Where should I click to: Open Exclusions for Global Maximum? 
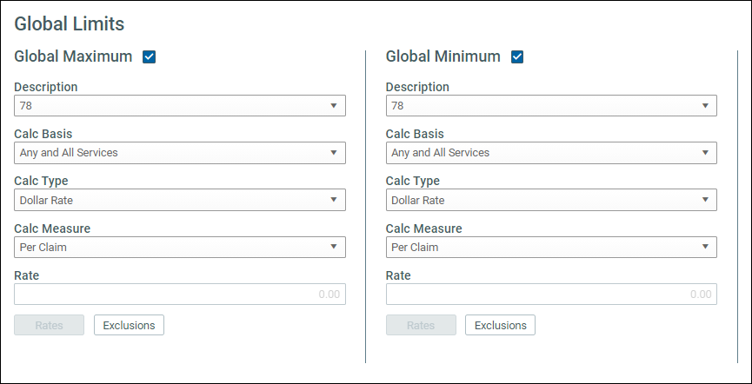point(129,325)
